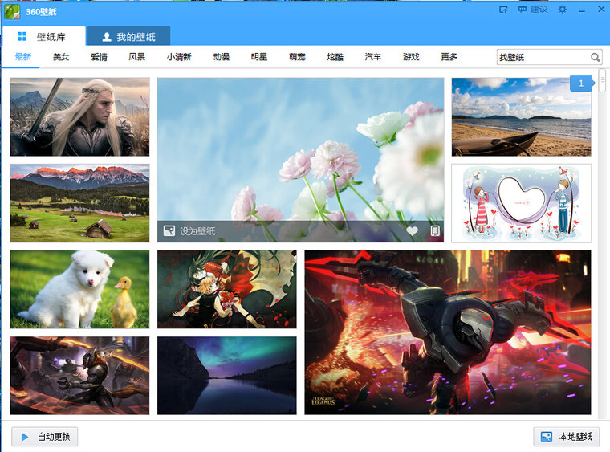Open the settings gear icon
This screenshot has height=452, width=610.
[x=562, y=10]
